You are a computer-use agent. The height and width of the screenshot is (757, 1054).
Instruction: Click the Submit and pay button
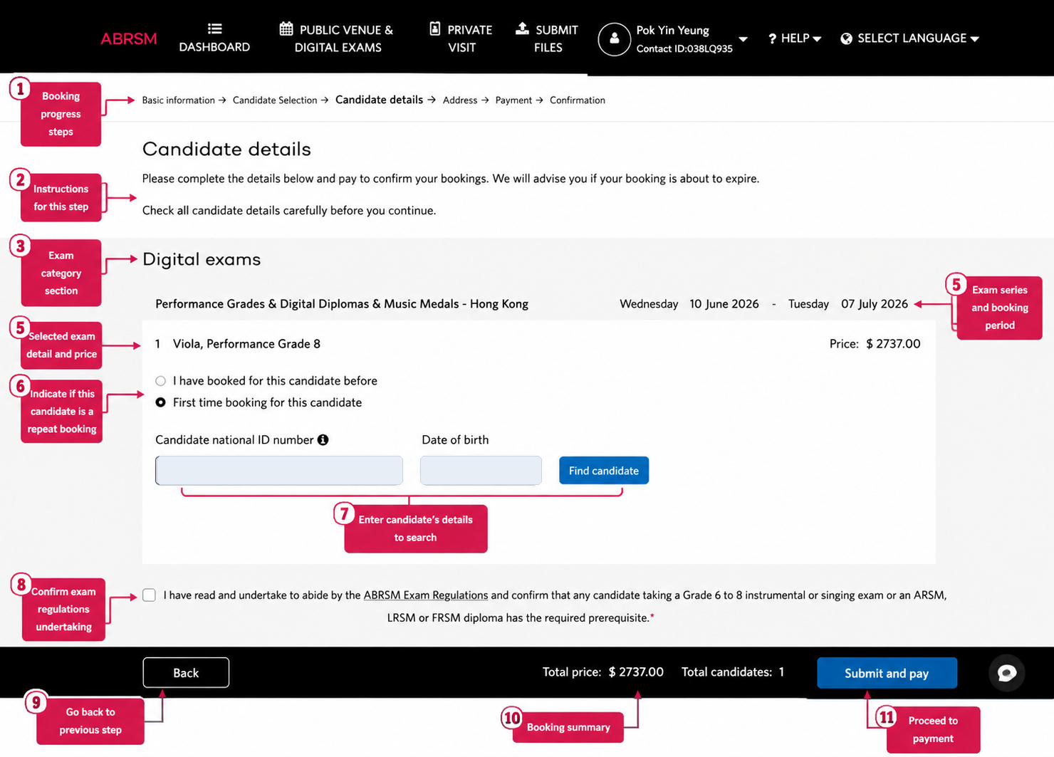(887, 673)
